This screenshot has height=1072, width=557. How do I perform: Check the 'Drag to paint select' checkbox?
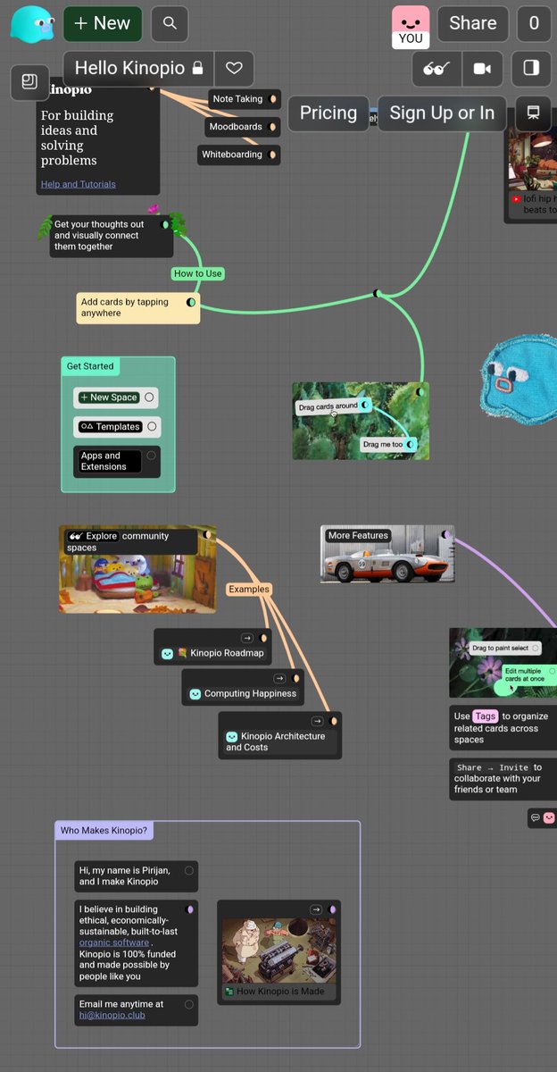coord(535,648)
